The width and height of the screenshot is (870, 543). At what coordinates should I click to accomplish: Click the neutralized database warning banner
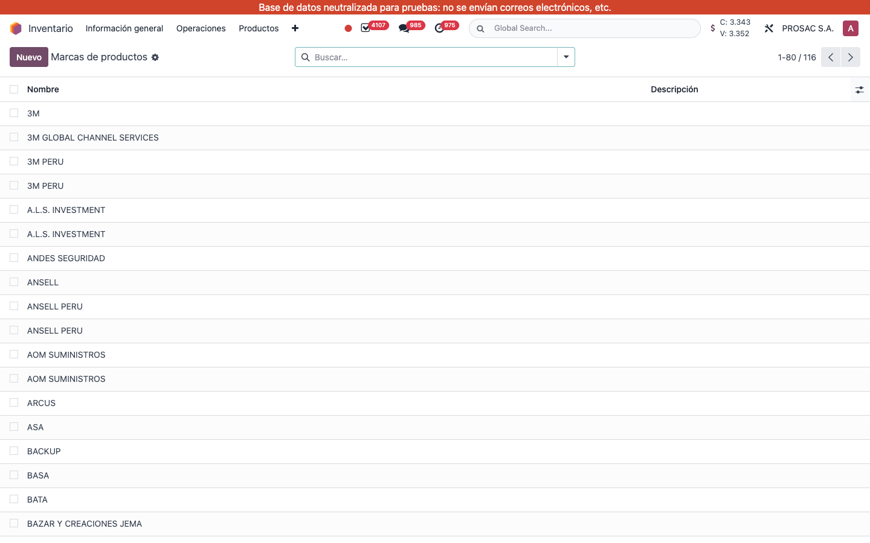[x=435, y=7]
